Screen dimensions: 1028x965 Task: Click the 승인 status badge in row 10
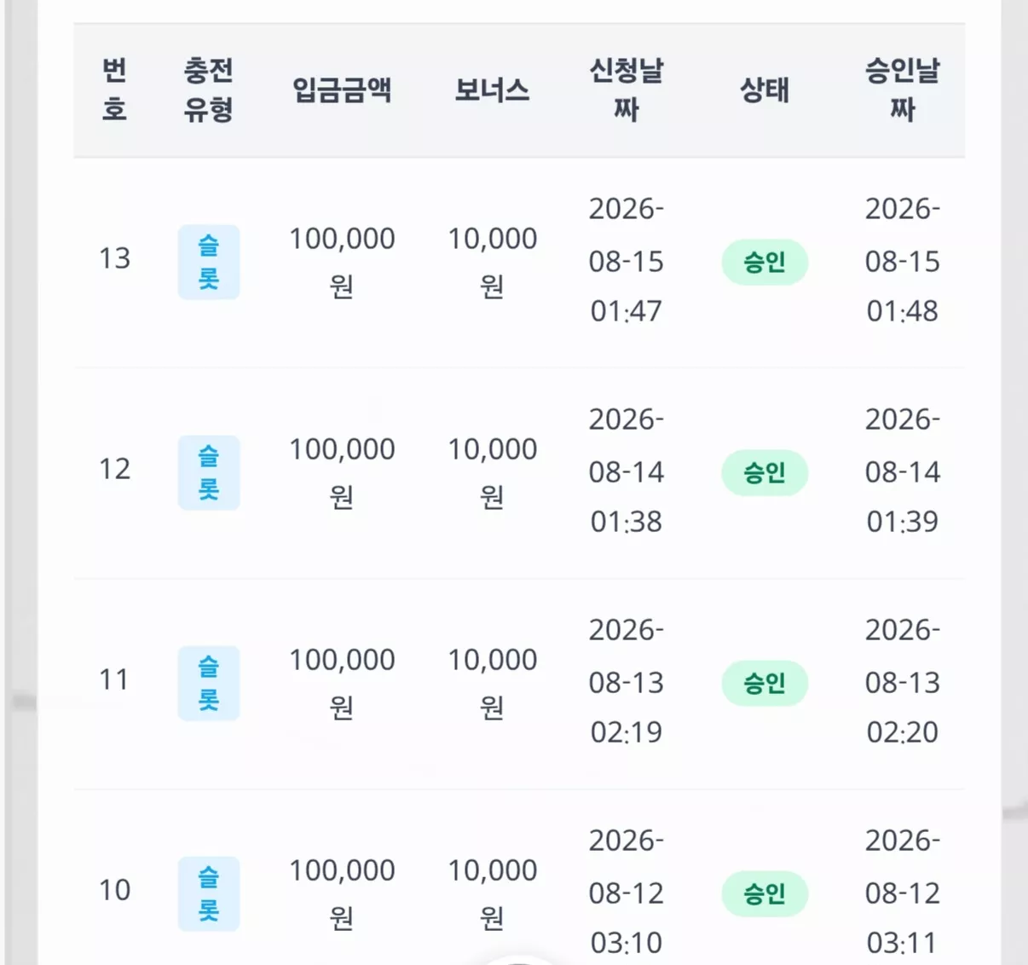tap(765, 894)
